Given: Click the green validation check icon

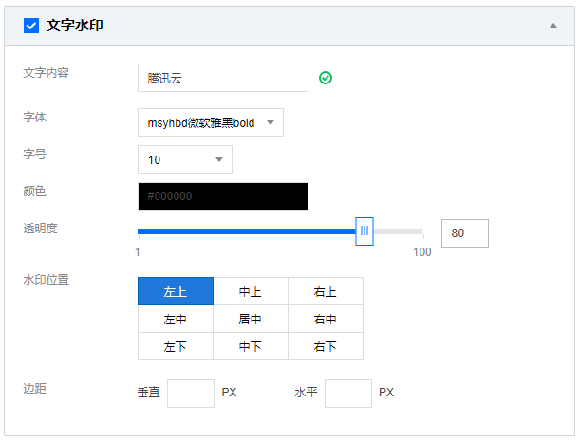Looking at the screenshot, I should (326, 78).
